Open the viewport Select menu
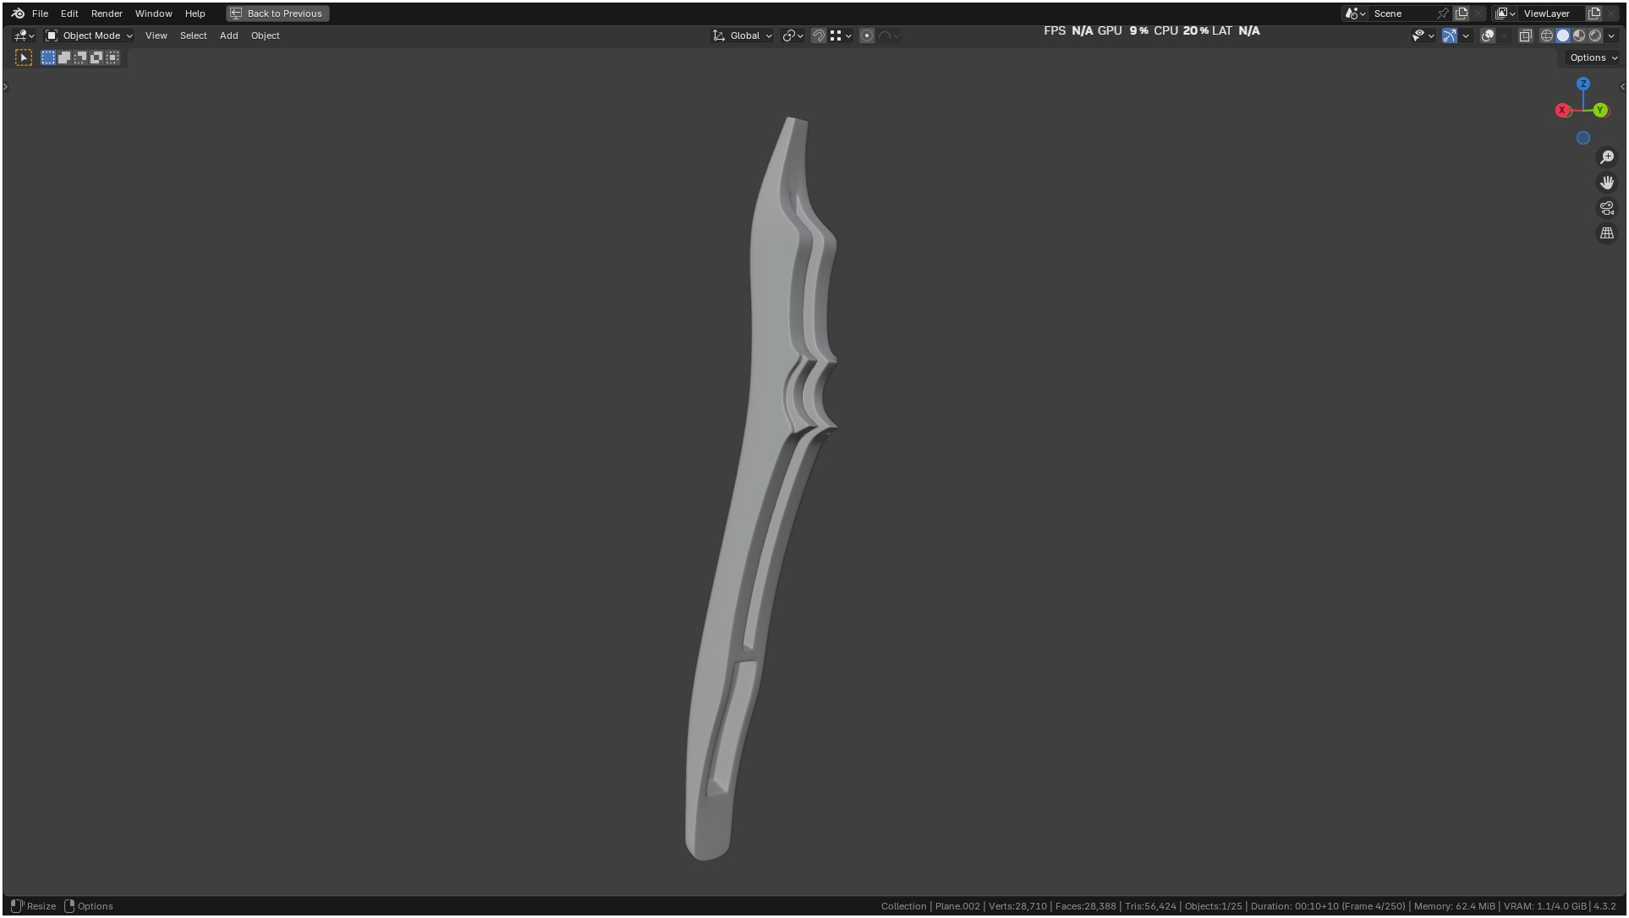The width and height of the screenshot is (1629, 918). tap(193, 36)
